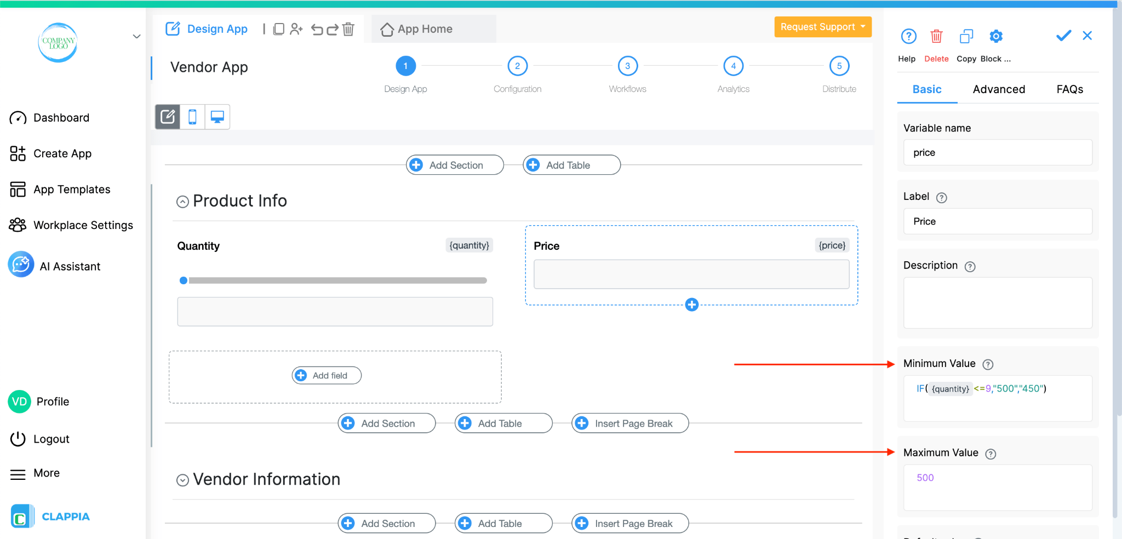Viewport: 1122px width, 539px height.
Task: Click the company logo image
Action: coord(58,43)
